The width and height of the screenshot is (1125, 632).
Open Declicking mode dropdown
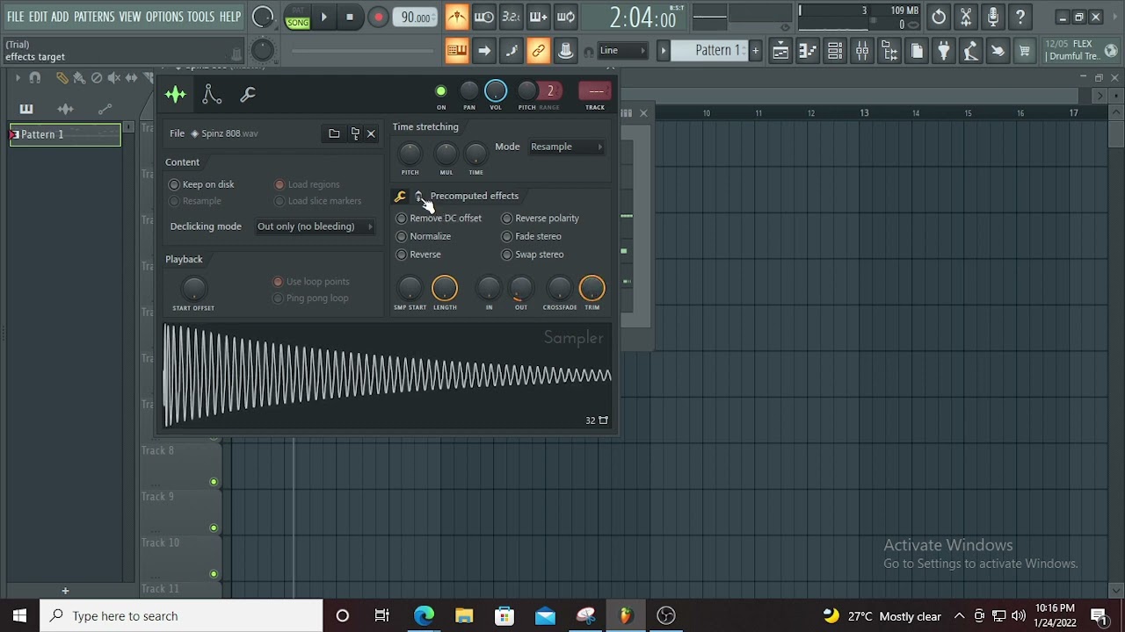click(x=315, y=226)
